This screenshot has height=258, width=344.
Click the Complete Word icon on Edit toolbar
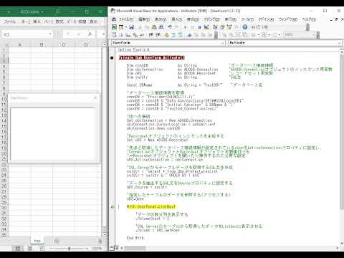point(142,35)
